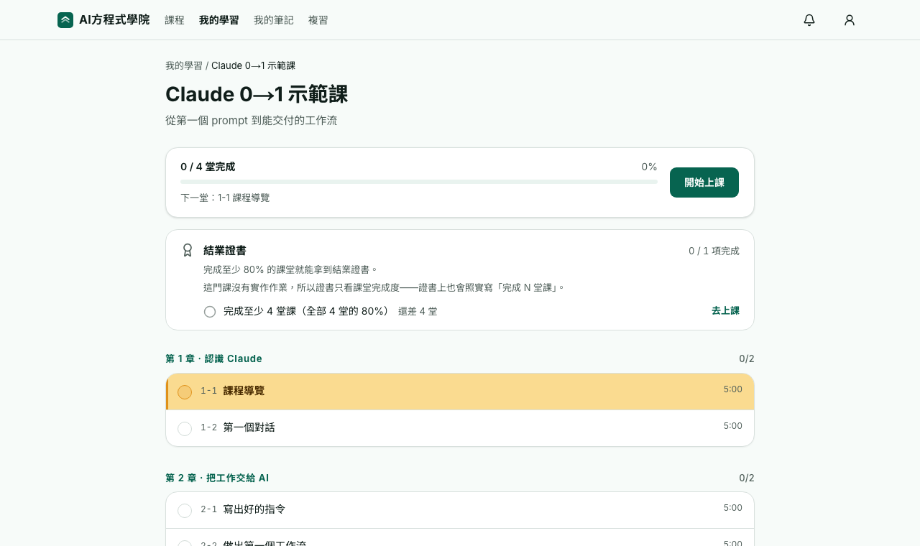
Task: Toggle the 1-2 第一個對話 completion circle
Action: point(185,429)
